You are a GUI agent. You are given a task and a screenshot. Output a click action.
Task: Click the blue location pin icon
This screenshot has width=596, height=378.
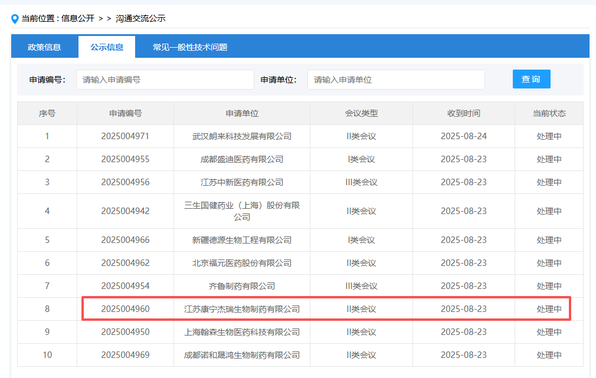tap(15, 19)
